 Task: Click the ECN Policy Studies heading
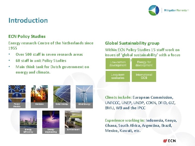coord(27,36)
